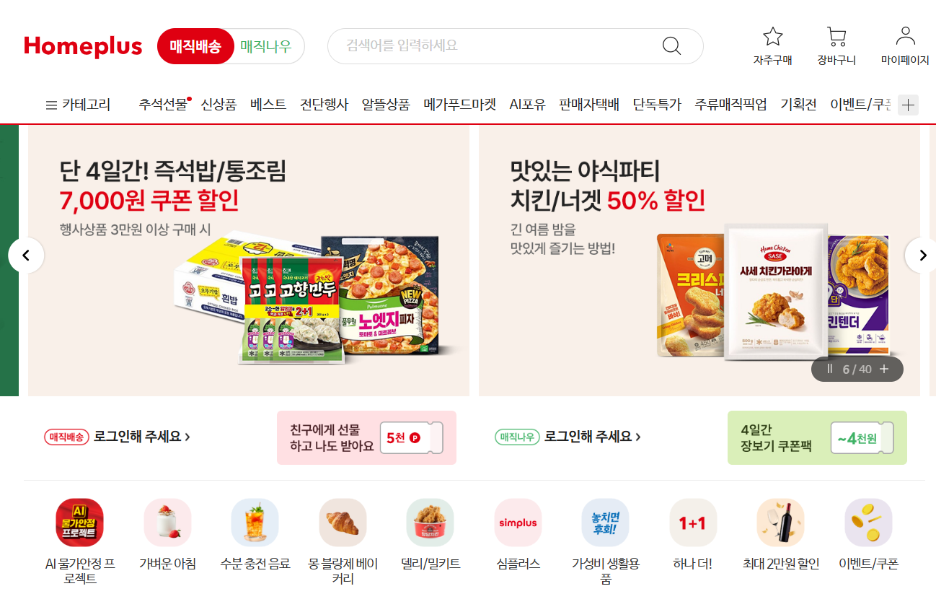Open the 장바구니 cart icon
The height and width of the screenshot is (594, 936).
[836, 37]
